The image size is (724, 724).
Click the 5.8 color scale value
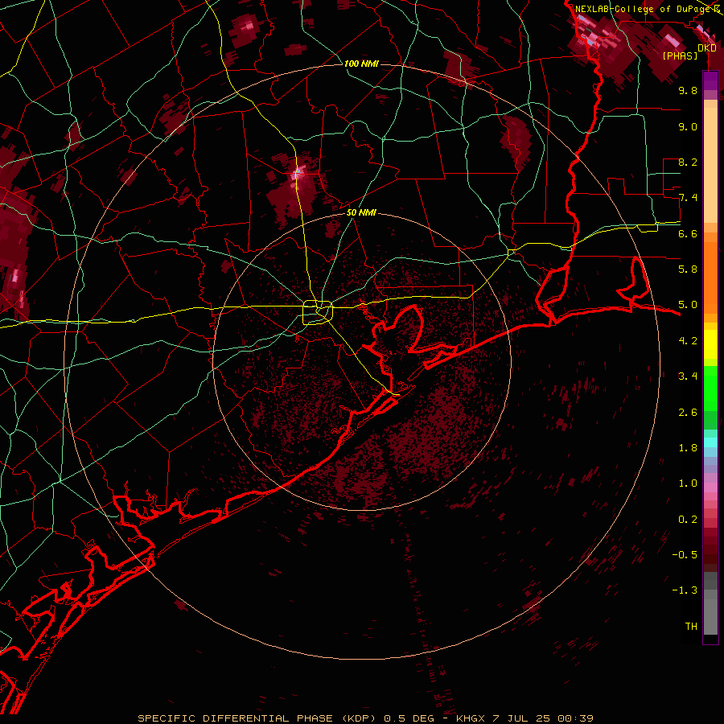coord(688,269)
